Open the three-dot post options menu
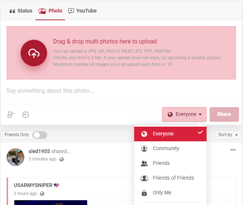243x205 pixels. [x=233, y=150]
